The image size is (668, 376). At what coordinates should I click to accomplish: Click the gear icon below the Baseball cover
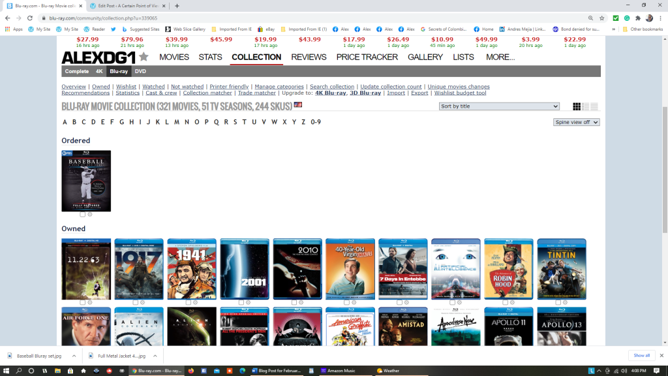pyautogui.click(x=89, y=215)
